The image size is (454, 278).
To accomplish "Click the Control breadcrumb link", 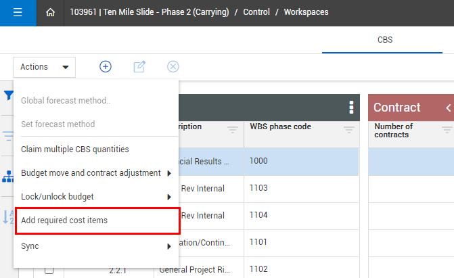I will pos(256,13).
